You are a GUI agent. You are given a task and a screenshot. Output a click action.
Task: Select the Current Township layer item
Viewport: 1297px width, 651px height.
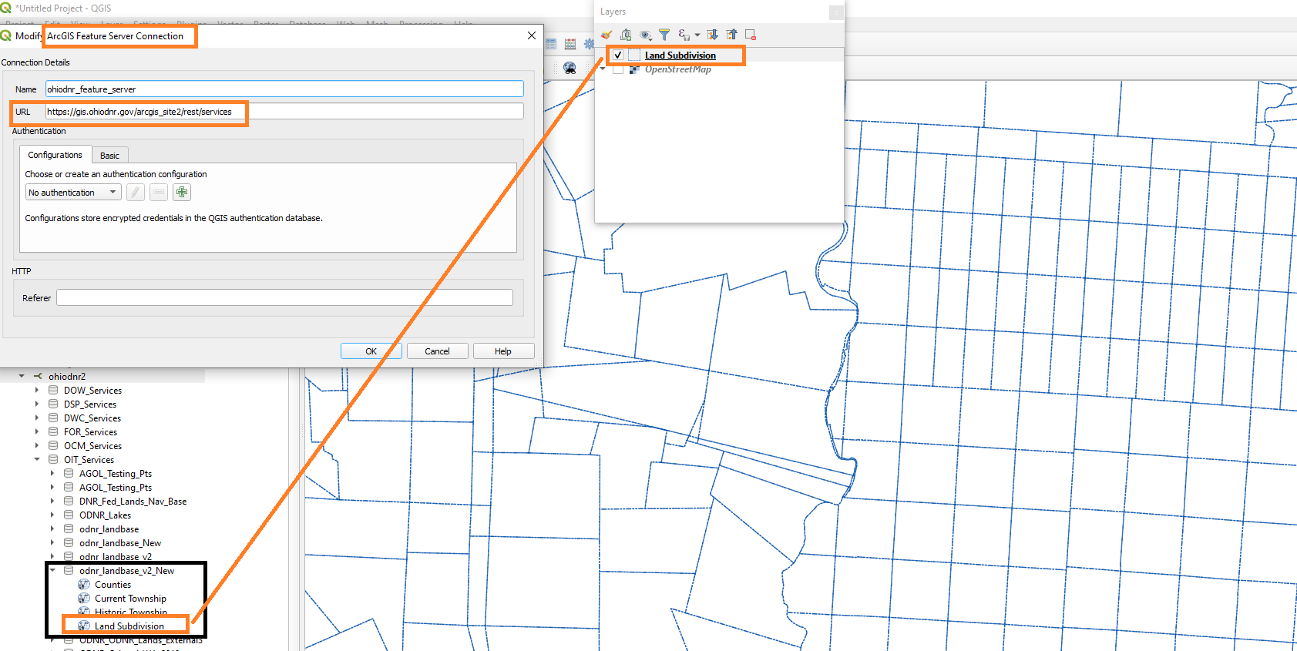coord(130,599)
